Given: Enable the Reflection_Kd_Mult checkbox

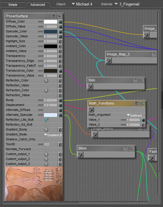Looking at the screenshot, I should tap(47, 125).
